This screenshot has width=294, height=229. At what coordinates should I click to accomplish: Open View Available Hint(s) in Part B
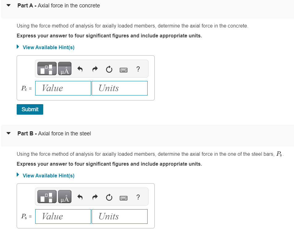click(48, 176)
